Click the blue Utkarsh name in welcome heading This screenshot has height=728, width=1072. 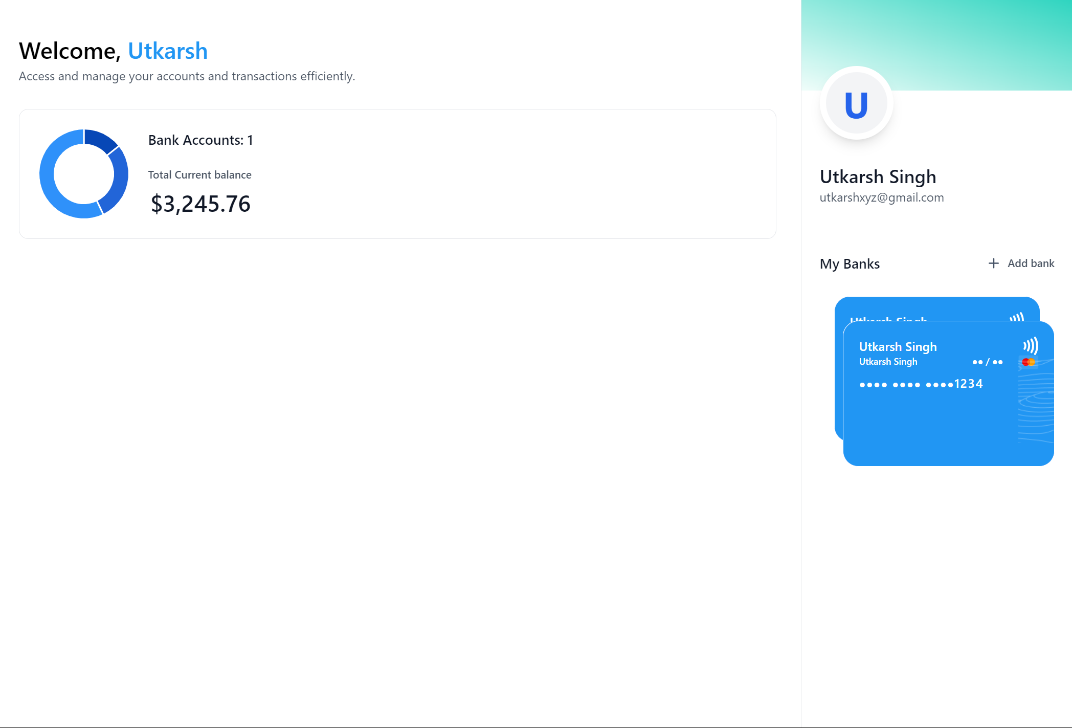pos(168,51)
